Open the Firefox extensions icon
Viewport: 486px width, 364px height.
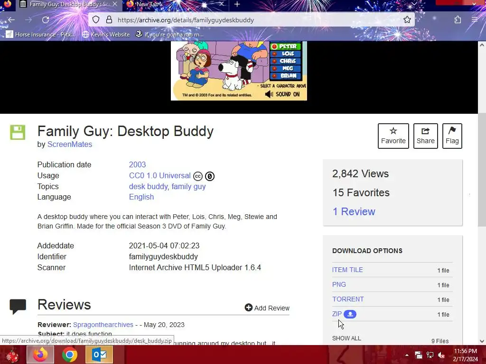pos(458,20)
